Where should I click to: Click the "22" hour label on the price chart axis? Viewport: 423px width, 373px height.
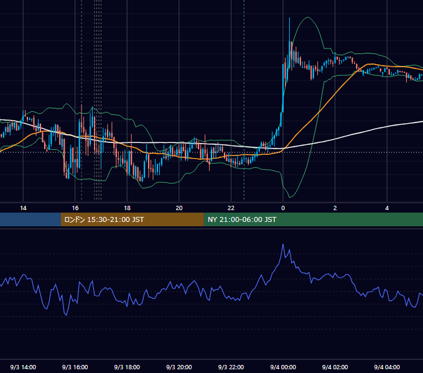click(231, 208)
